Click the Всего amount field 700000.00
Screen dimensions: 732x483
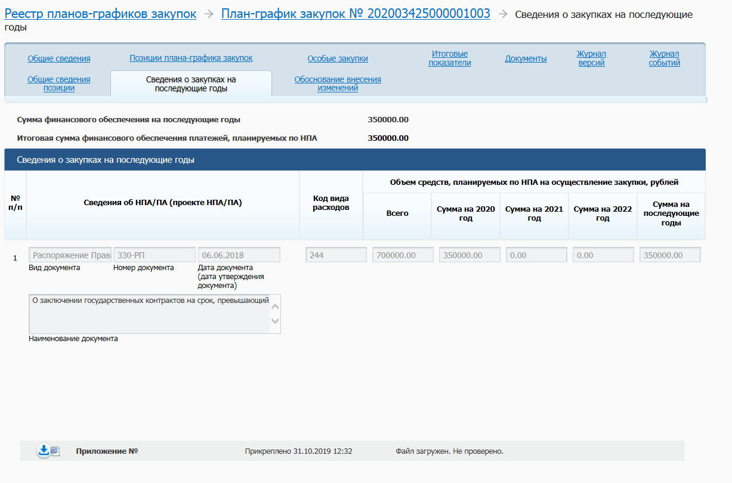(403, 255)
